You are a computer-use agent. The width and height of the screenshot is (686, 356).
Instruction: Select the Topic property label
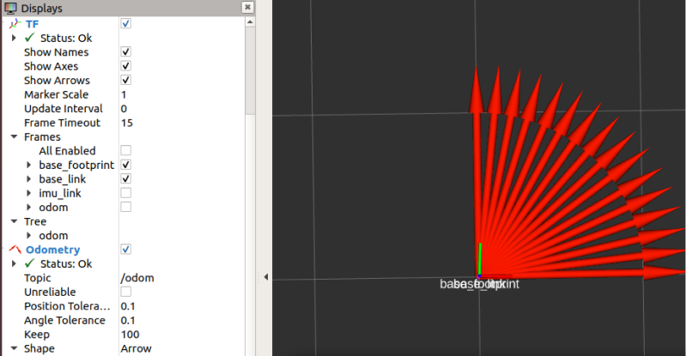click(x=38, y=278)
